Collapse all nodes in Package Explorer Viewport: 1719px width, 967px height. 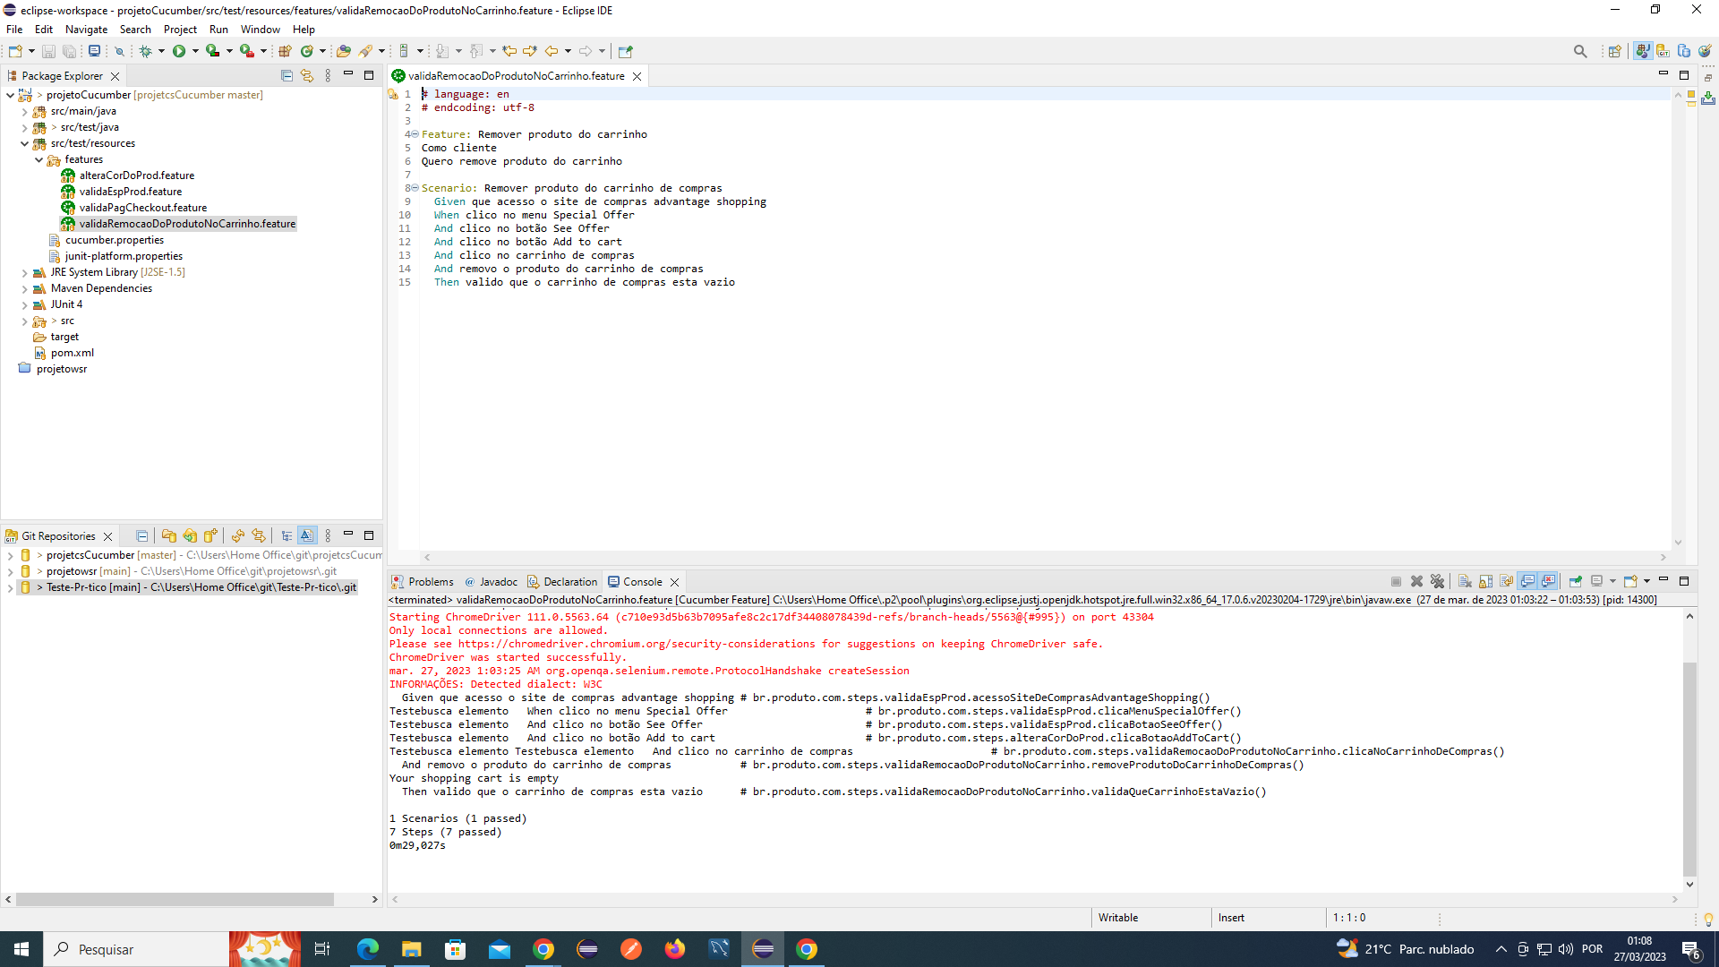[x=286, y=75]
